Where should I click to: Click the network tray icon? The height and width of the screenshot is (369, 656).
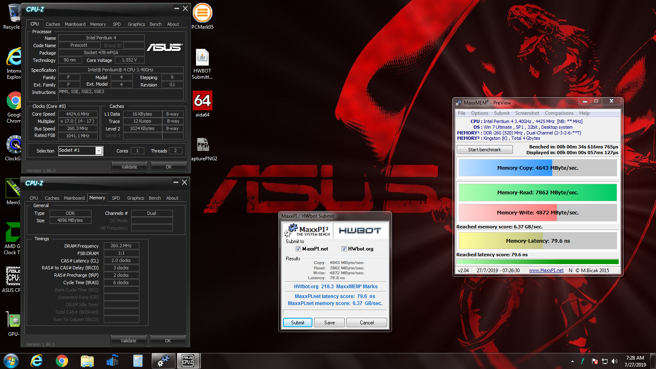coord(604,361)
